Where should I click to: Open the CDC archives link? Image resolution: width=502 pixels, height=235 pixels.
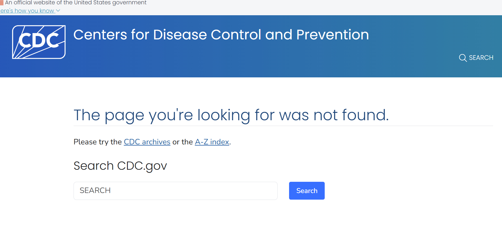(147, 142)
